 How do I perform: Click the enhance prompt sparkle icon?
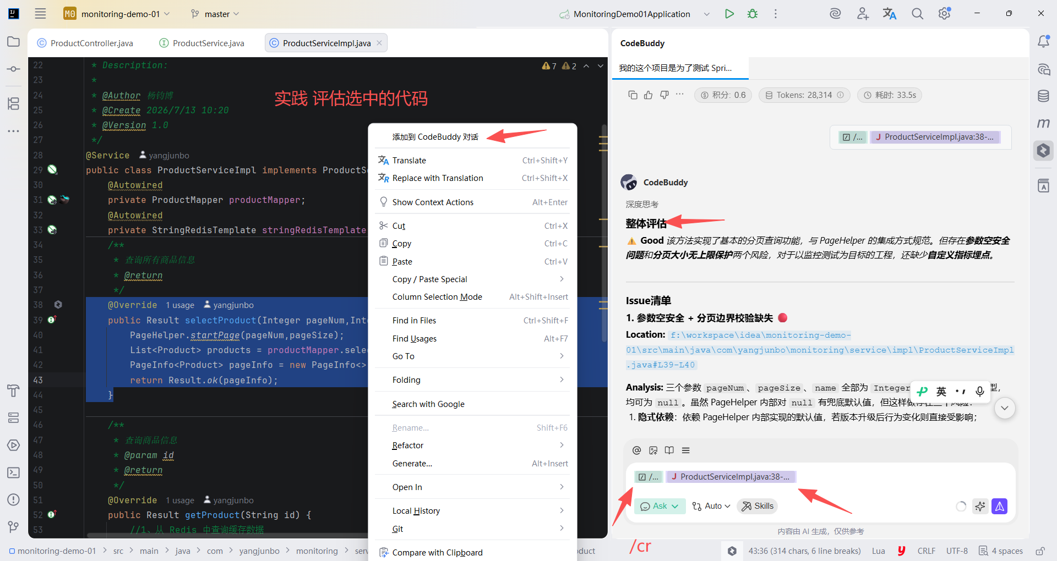click(x=980, y=506)
